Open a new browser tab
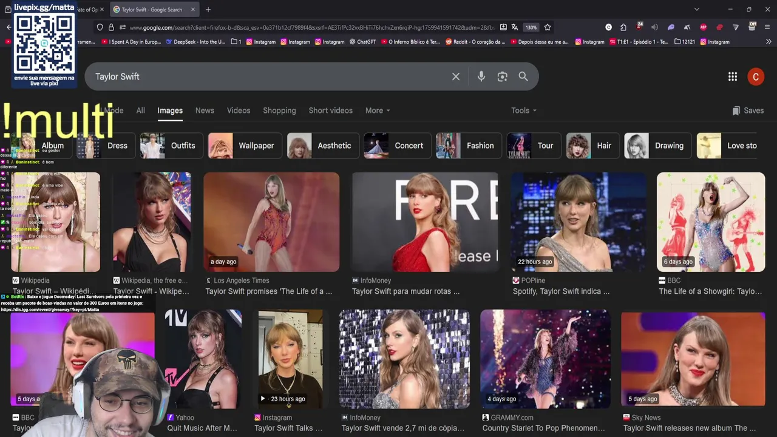 coord(208,9)
